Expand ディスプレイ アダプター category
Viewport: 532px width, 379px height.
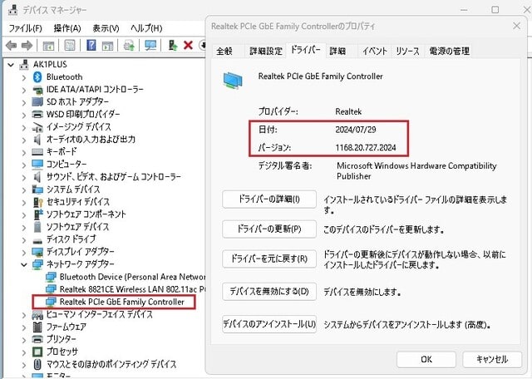[x=24, y=252]
